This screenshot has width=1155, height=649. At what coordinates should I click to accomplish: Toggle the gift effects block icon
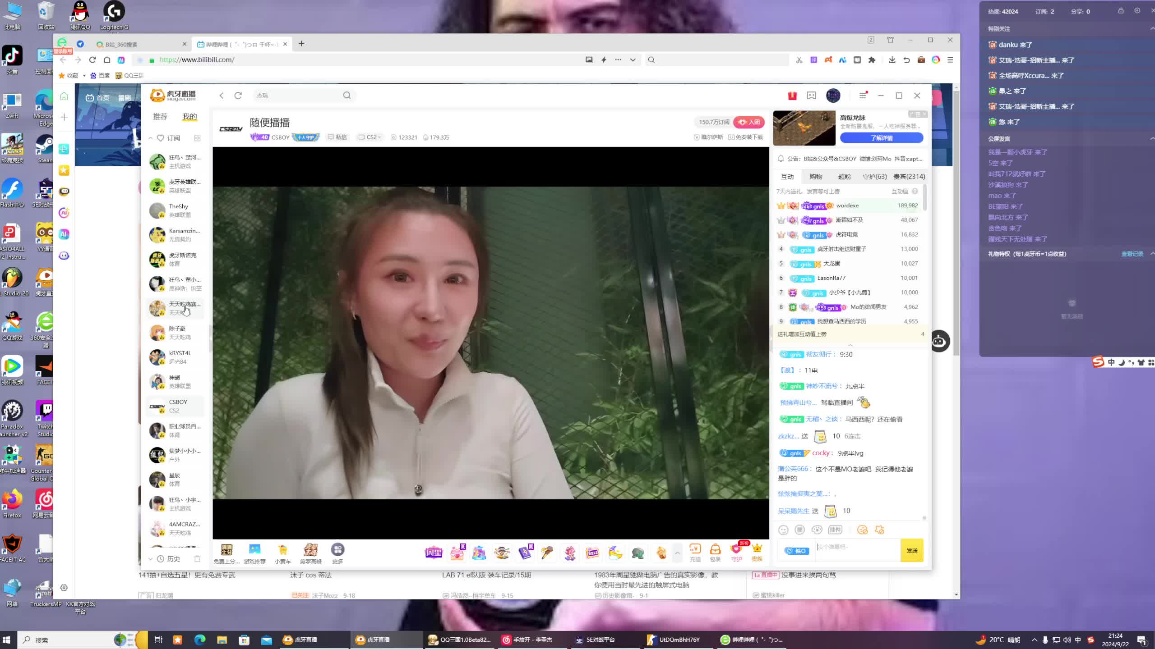coord(879,530)
